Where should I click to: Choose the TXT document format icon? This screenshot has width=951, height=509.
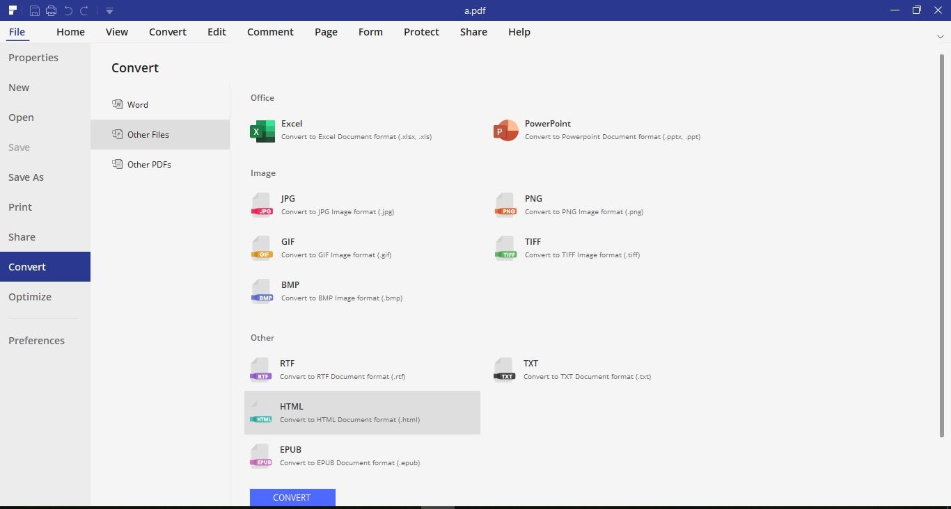(505, 371)
